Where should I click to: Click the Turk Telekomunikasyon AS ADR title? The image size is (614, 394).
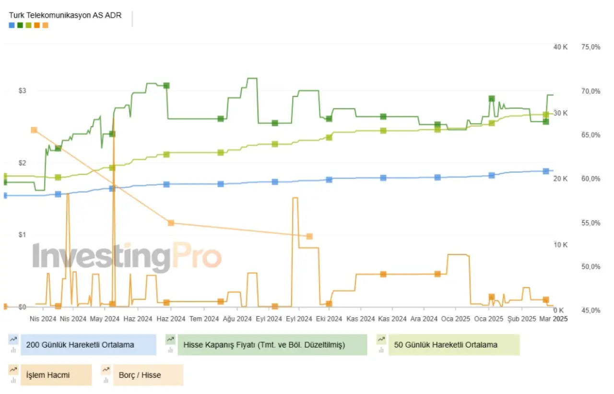[x=65, y=15]
